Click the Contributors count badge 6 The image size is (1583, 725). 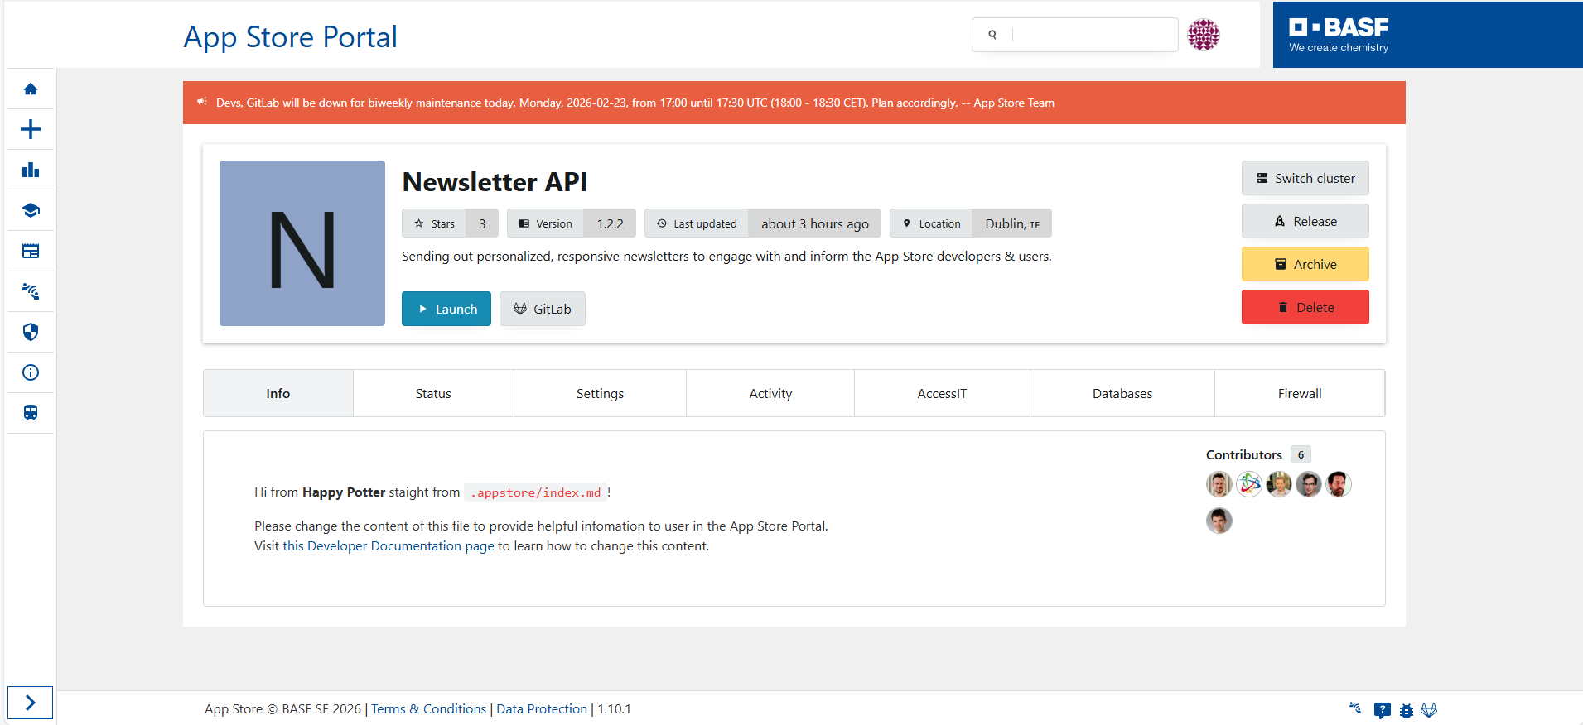1301,454
